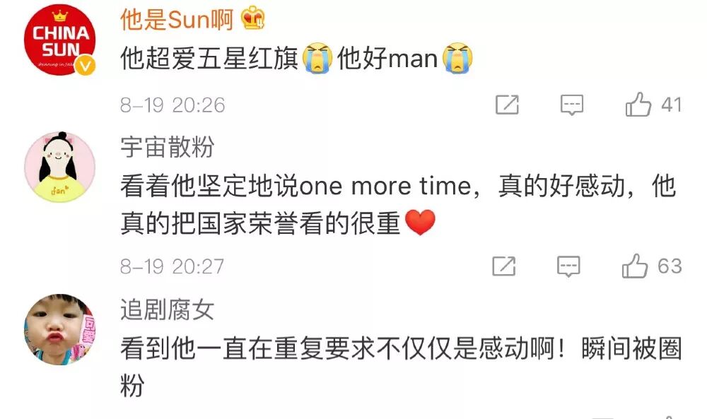Tap the timestamp 8-19 20:27
Image resolution: width=707 pixels, height=419 pixels.
(172, 266)
